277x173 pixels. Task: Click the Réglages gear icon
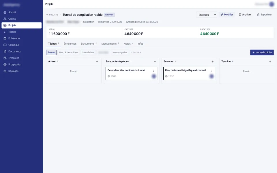(x=5, y=71)
